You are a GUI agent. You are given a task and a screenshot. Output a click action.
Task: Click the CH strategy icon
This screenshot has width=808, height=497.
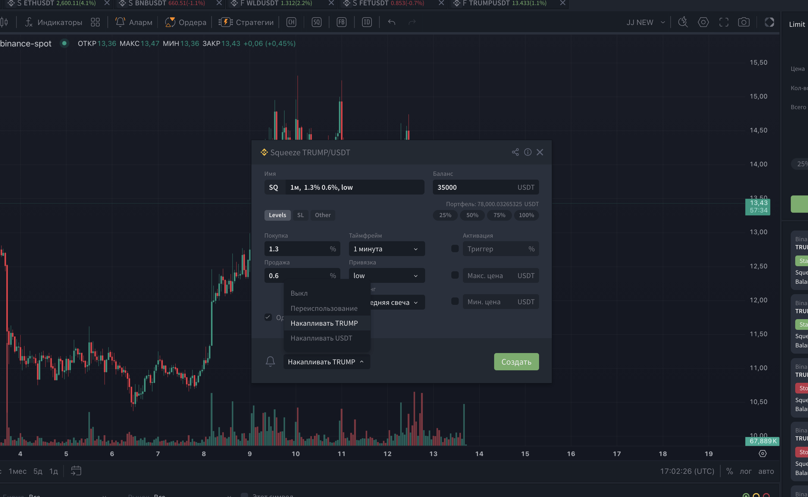coord(291,22)
